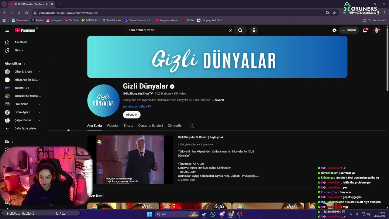The width and height of the screenshot is (389, 219).
Task: Open the Streamlabs bookmark
Action: (20, 20)
